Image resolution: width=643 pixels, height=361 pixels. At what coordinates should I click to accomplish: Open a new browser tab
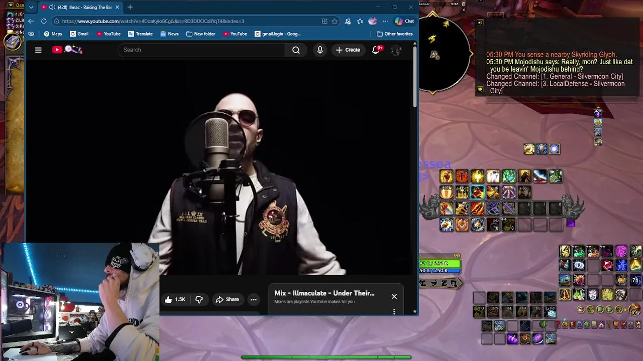[130, 7]
